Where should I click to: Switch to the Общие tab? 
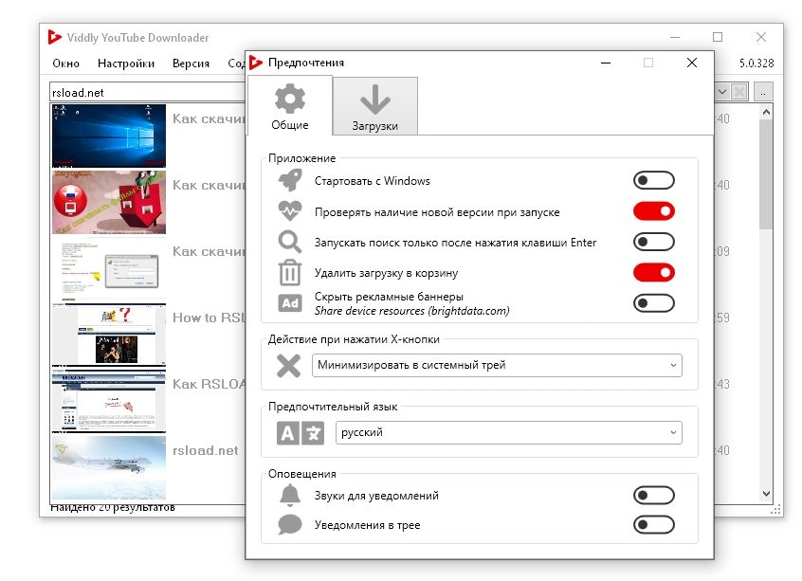[290, 106]
